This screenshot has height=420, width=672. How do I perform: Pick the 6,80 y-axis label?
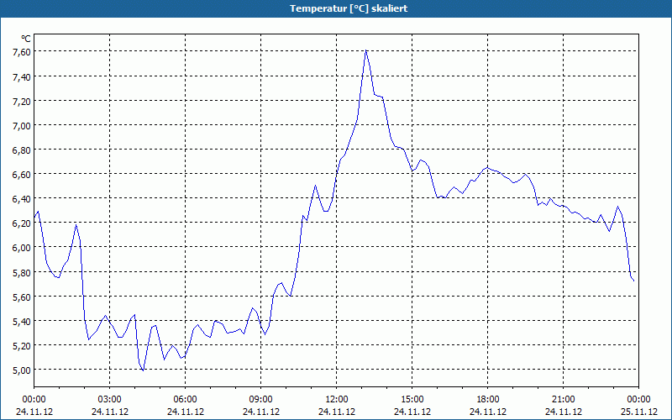pyautogui.click(x=22, y=150)
